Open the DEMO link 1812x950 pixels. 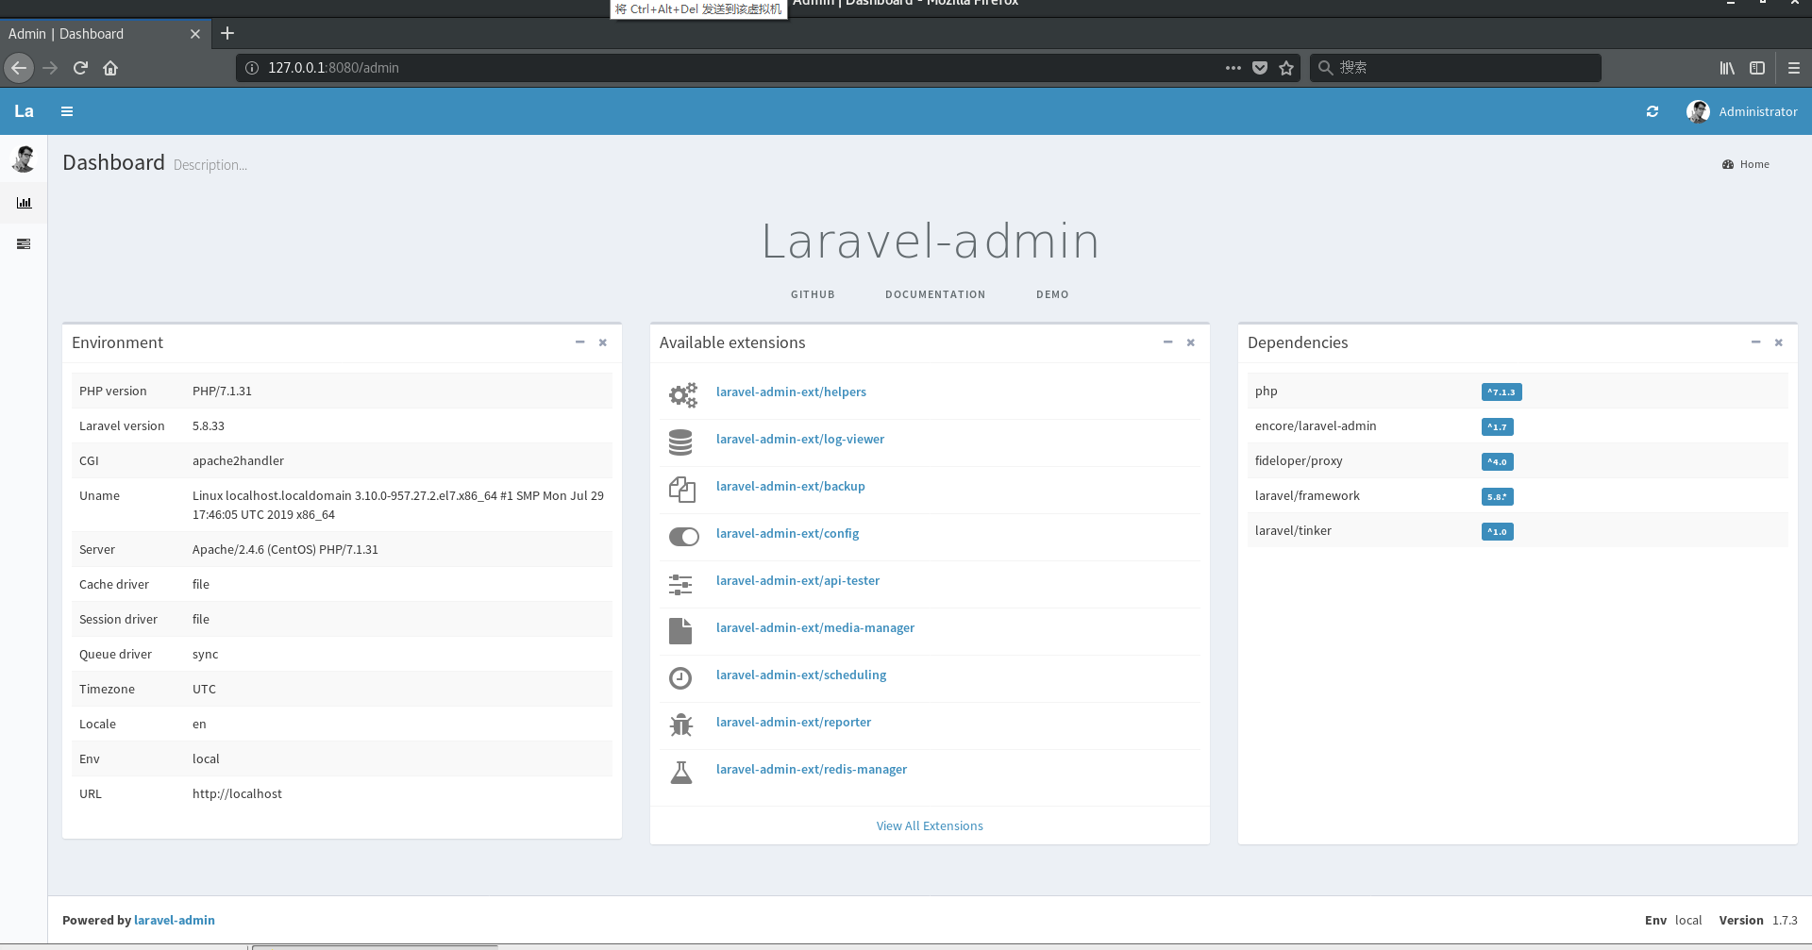[x=1052, y=294]
